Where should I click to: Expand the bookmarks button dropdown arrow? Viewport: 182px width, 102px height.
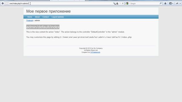tap(173, 3)
